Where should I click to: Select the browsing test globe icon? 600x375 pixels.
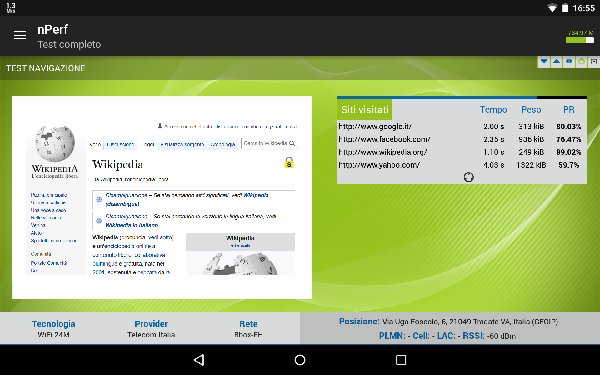(582, 61)
